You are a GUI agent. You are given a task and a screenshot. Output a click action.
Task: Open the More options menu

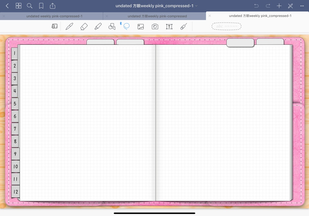[x=302, y=6]
